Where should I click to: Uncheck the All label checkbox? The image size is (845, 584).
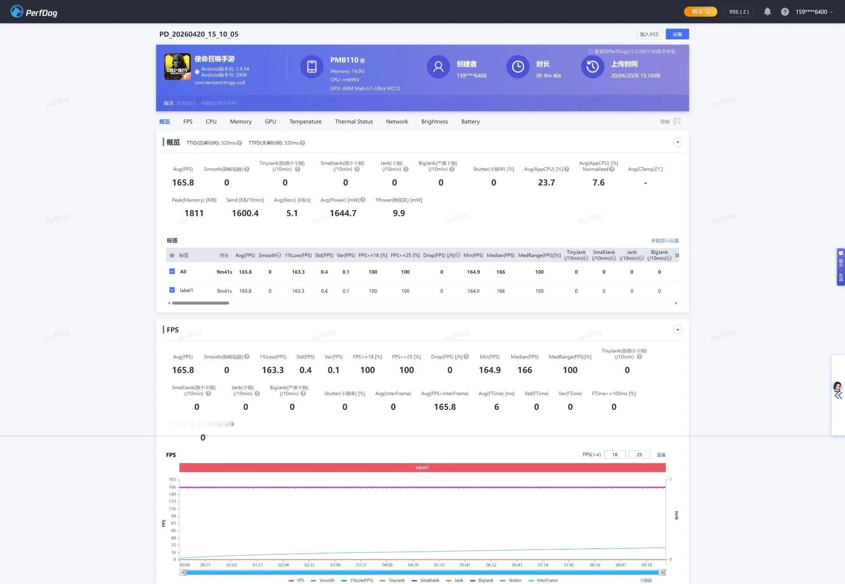click(x=172, y=271)
